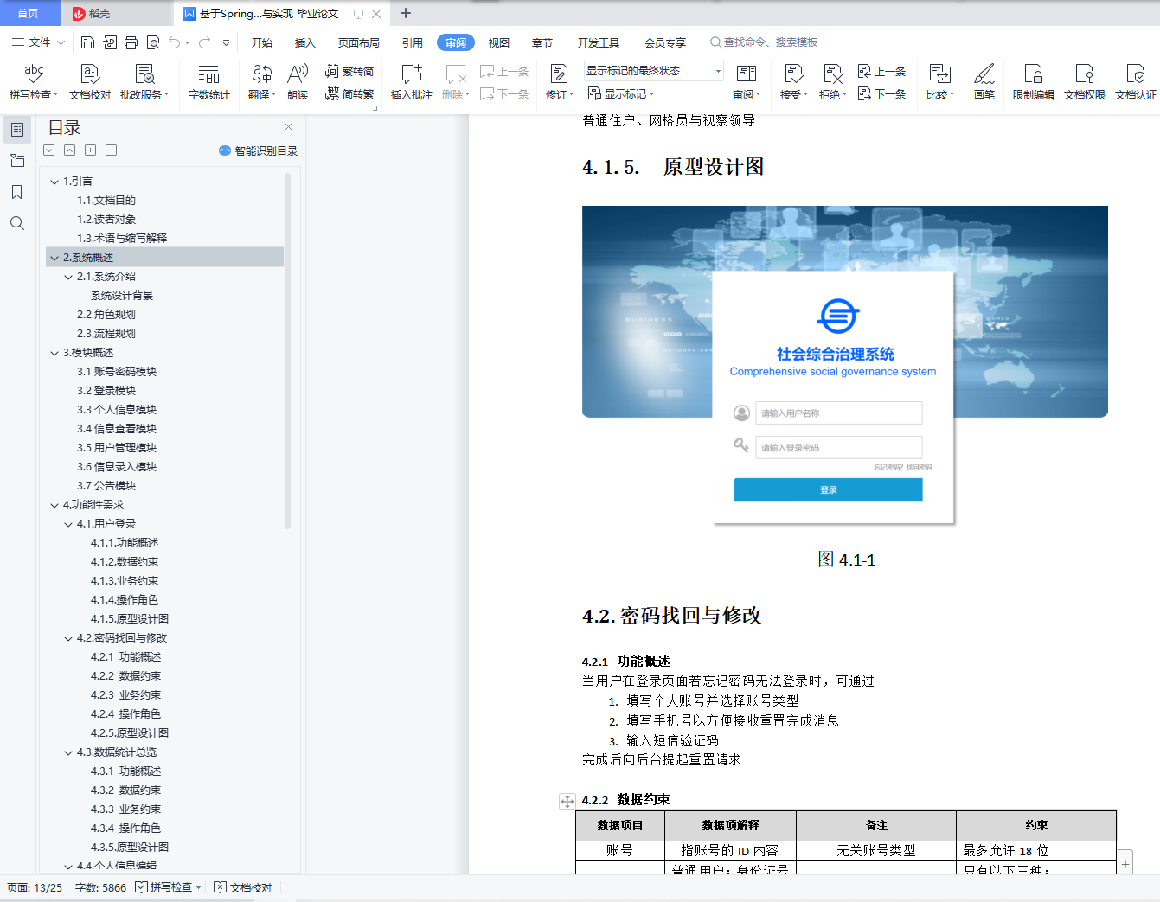
Task: Click the 页面: 13/25 page indicator
Action: (x=35, y=887)
